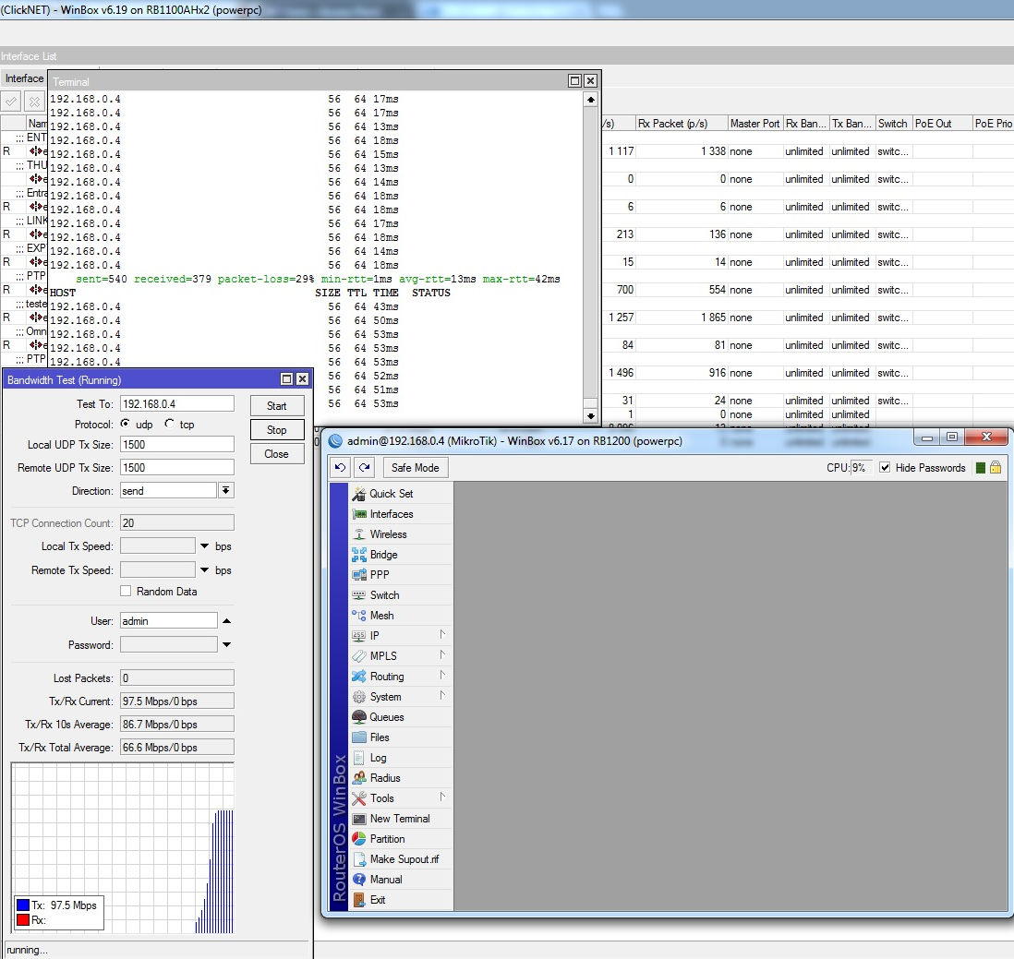Click the undo arrow in WinBox toolbar
This screenshot has height=959, width=1014.
[x=341, y=468]
